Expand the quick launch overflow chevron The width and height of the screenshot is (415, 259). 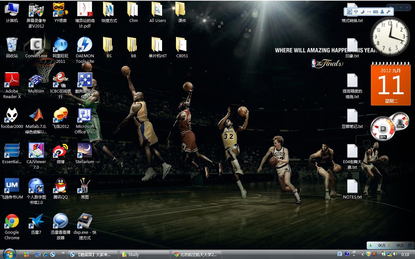point(63,253)
